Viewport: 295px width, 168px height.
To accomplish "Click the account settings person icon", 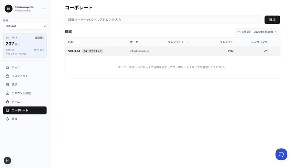I will point(7,93).
